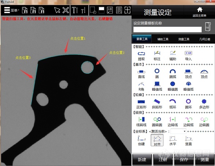Choose the 圆 circle element tool
The width and height of the screenshot is (215, 166).
point(157,73)
